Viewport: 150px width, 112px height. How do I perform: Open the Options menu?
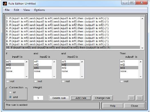tap(39, 10)
